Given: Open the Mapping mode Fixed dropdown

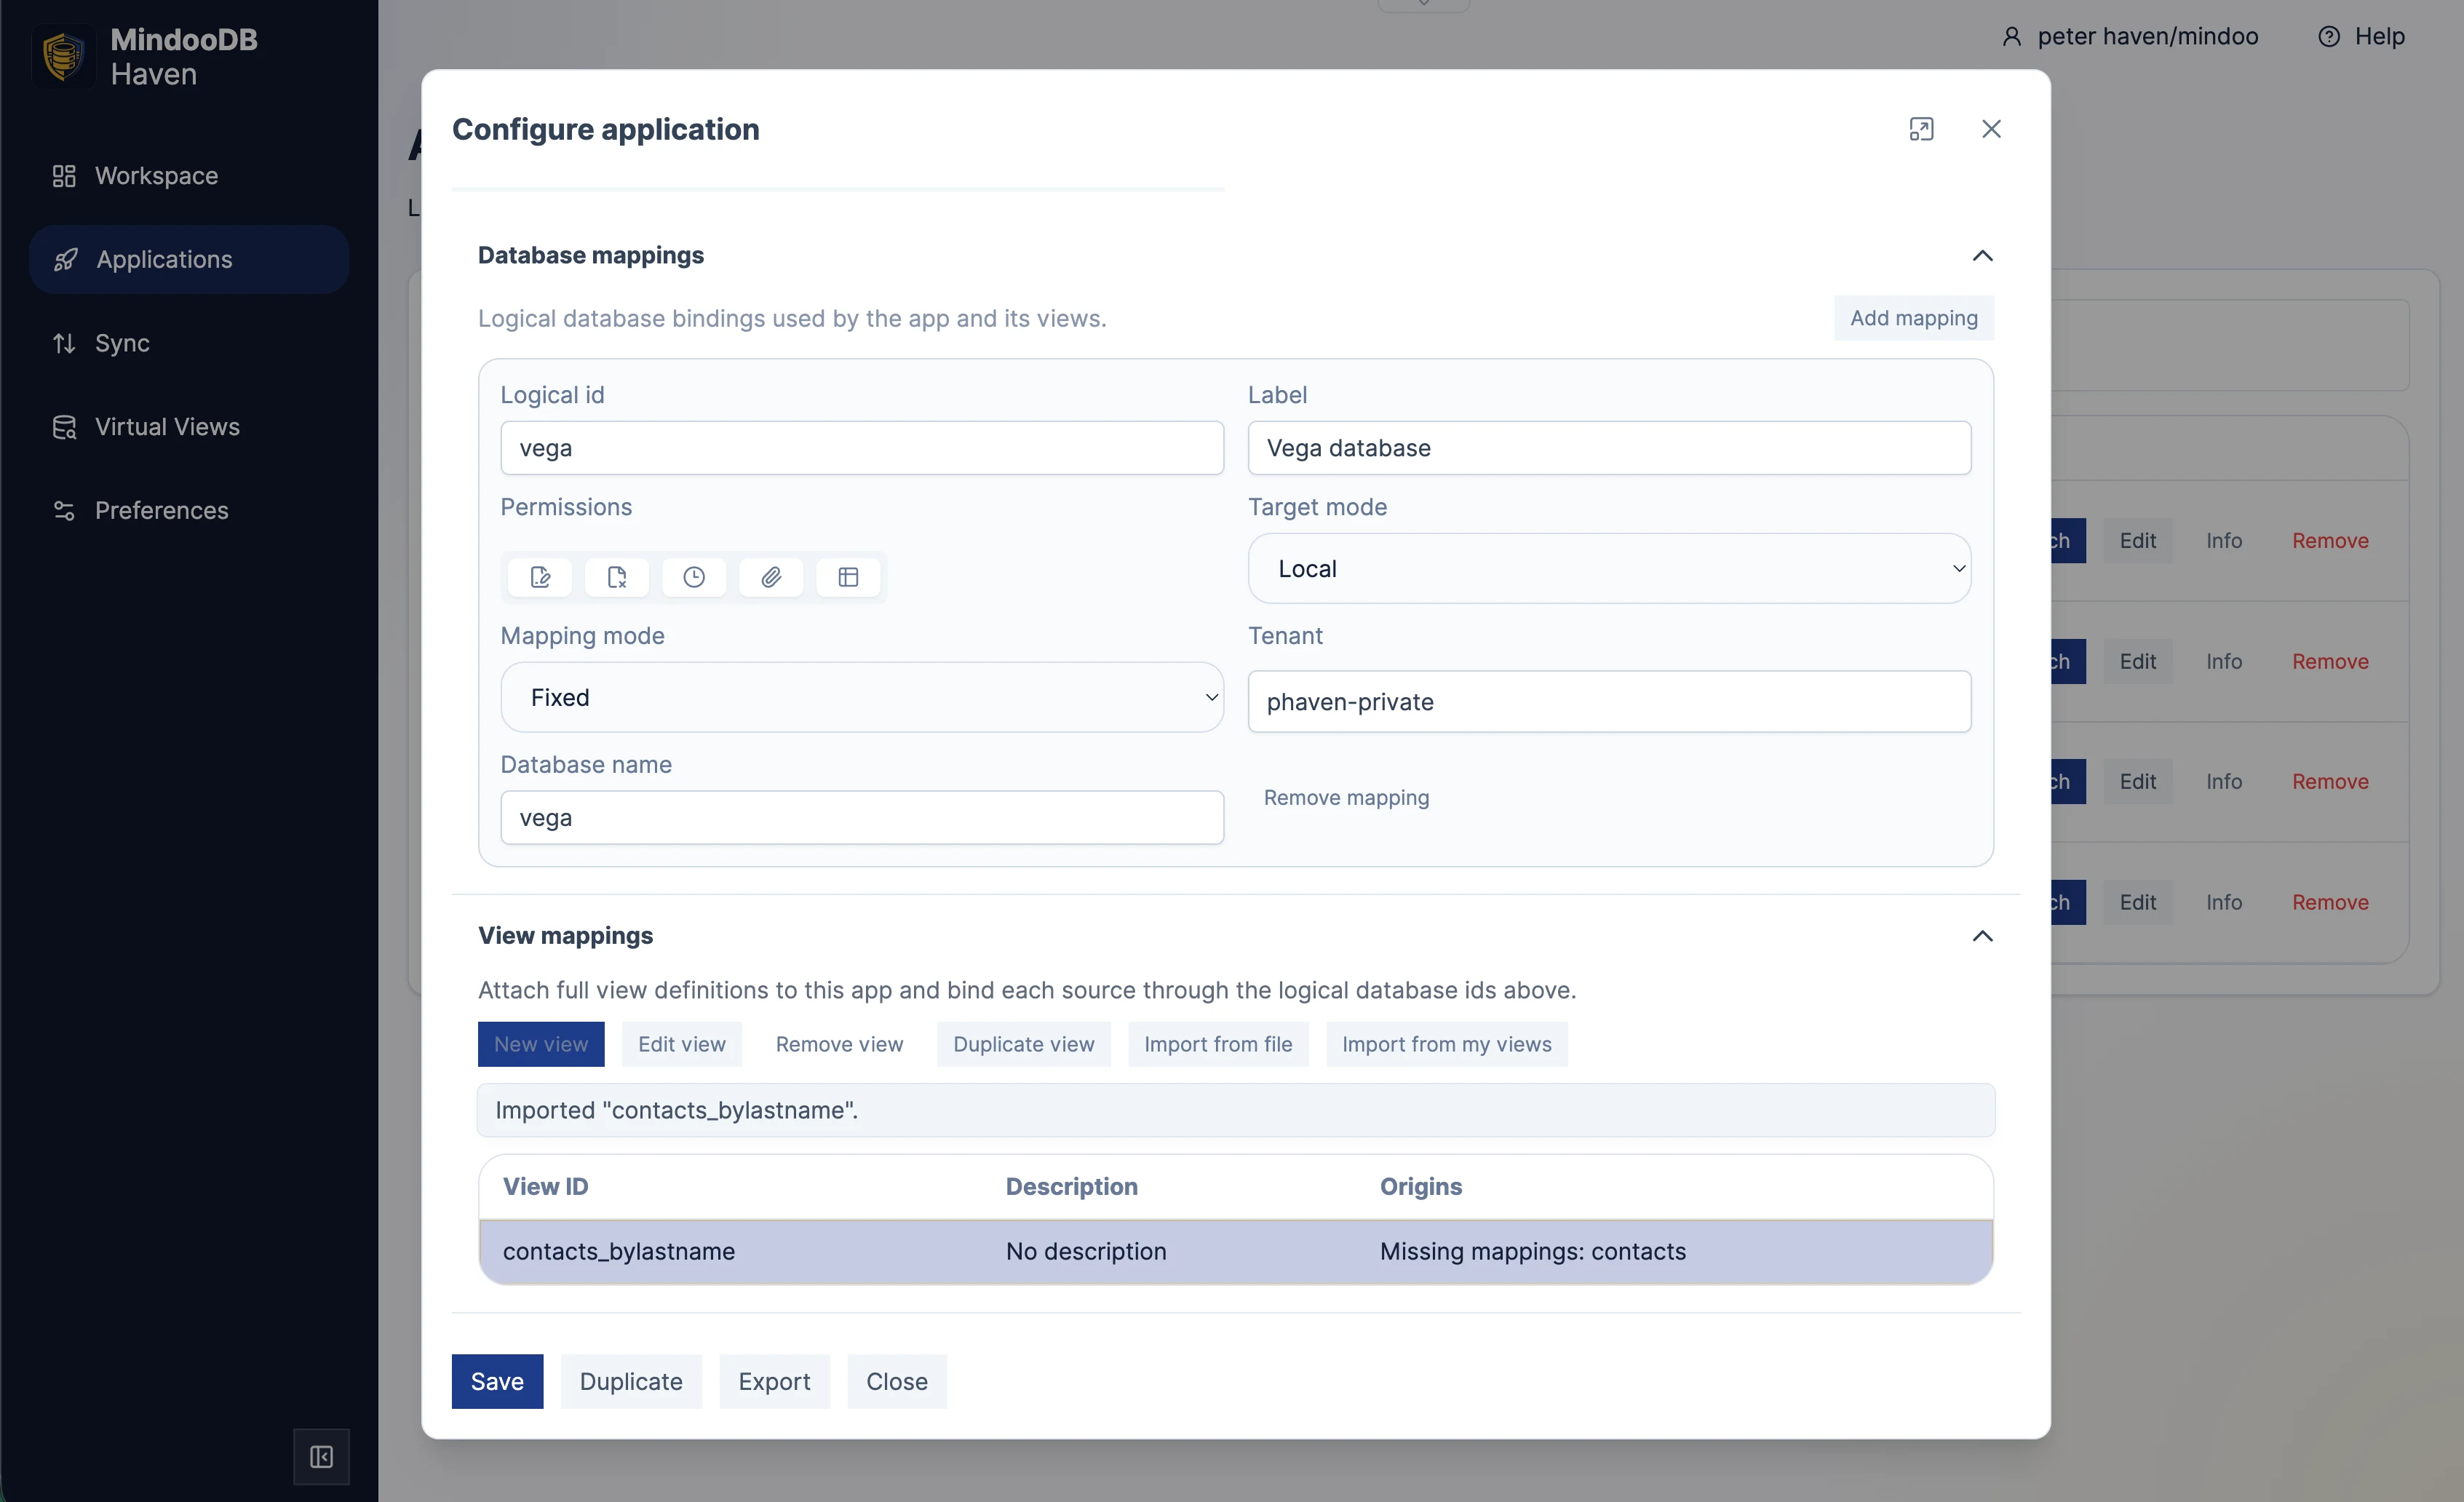Looking at the screenshot, I should point(862,697).
